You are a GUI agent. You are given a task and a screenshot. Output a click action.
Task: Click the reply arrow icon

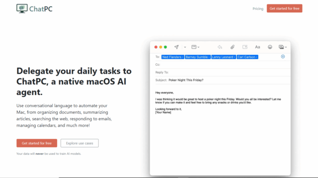coord(220,47)
